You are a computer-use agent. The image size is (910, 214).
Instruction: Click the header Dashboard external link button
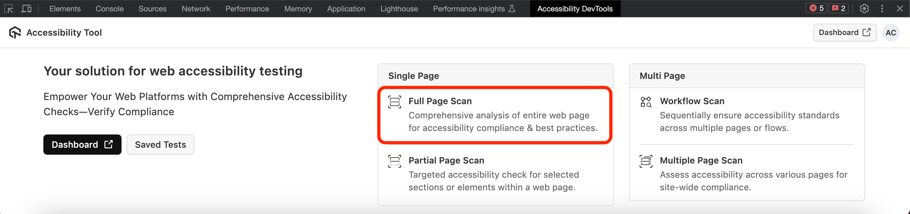coord(845,33)
